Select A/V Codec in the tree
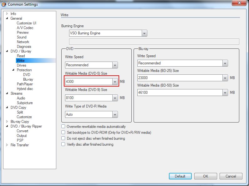249x186 pixels. point(25,28)
